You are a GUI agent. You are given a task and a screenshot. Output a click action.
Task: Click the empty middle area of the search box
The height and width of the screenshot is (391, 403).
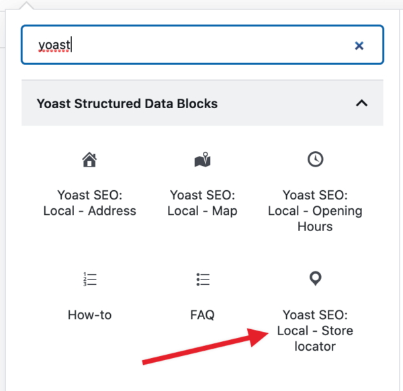pyautogui.click(x=215, y=45)
